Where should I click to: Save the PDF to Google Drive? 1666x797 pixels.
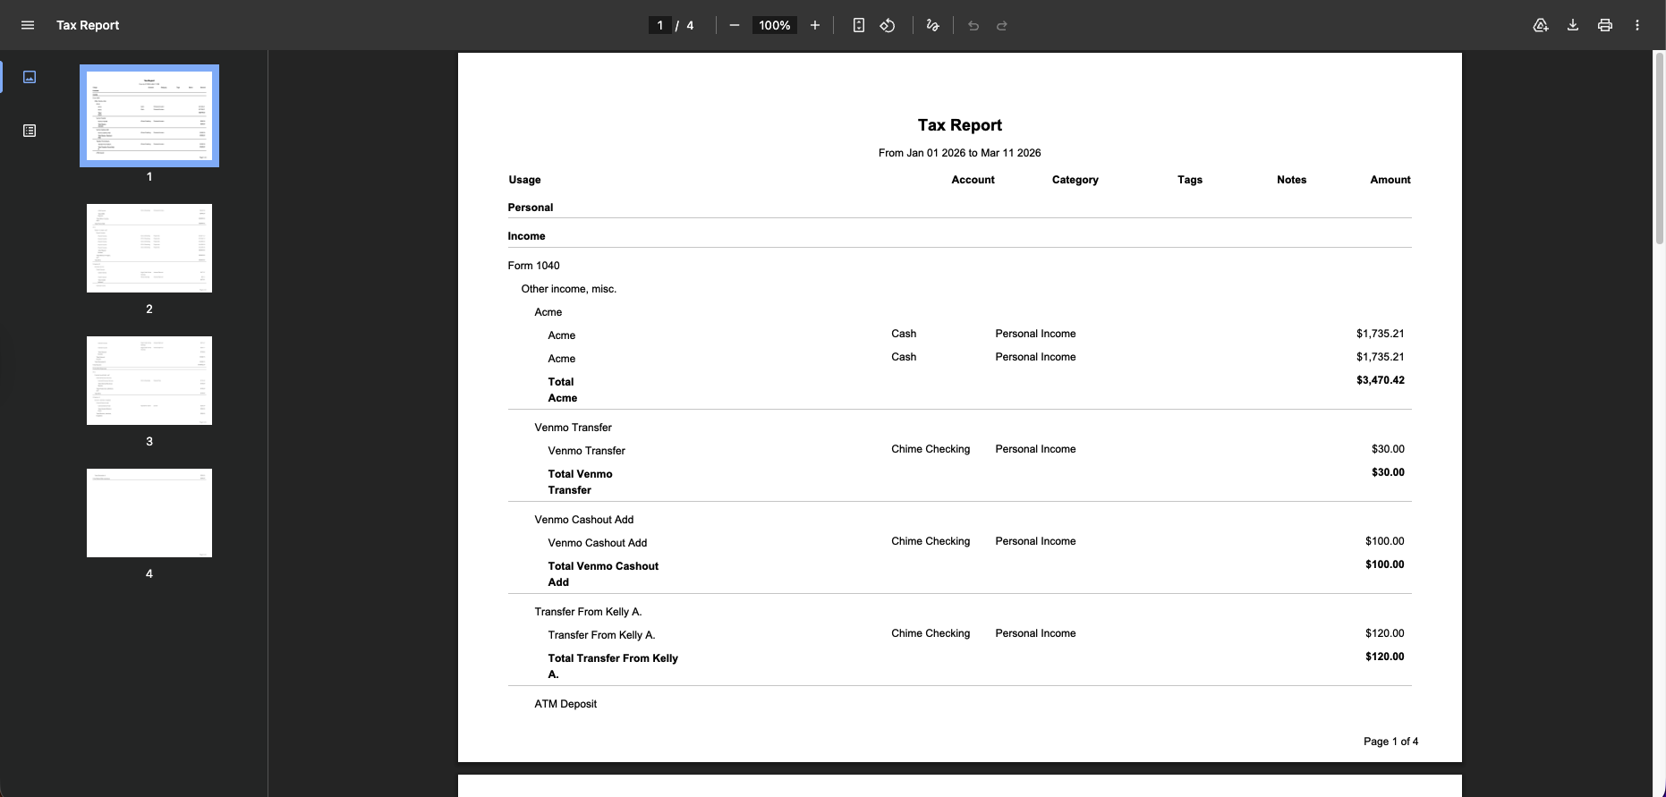(x=1541, y=25)
